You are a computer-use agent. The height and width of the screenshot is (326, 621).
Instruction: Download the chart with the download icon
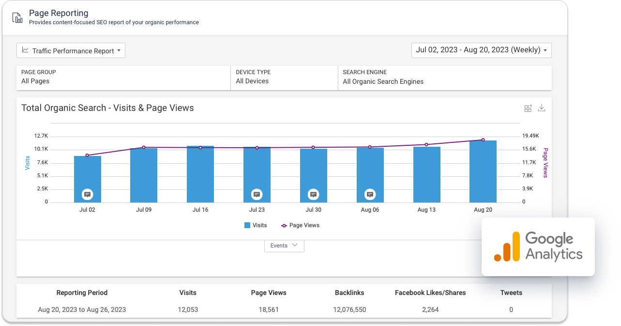(x=542, y=108)
